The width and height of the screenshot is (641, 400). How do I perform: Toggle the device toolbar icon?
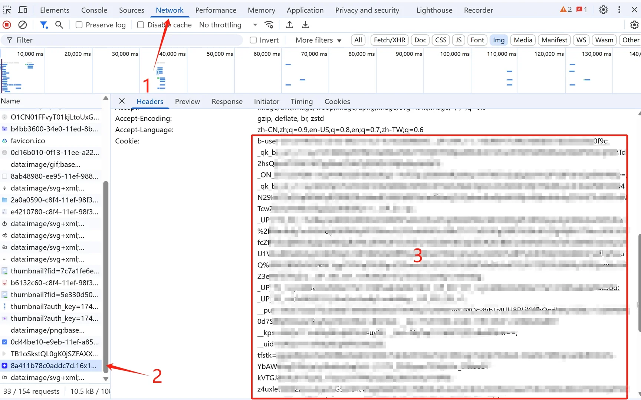tap(23, 10)
